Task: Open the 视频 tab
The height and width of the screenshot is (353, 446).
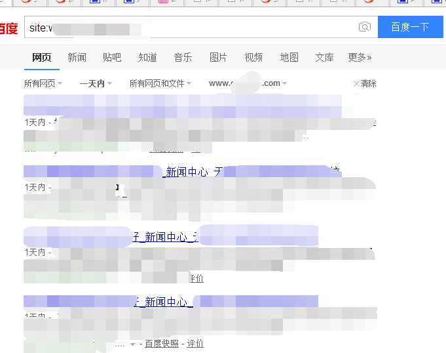Action: coord(253,58)
